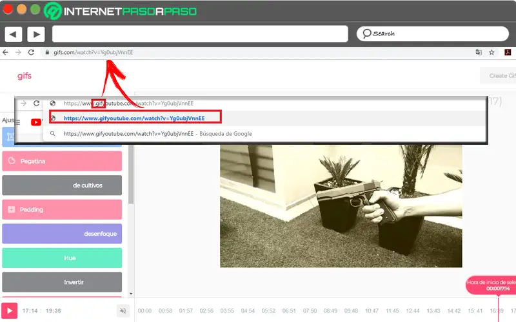Click the Pegatina sticker icon
Viewport: 516px width, 322px height.
pos(12,160)
